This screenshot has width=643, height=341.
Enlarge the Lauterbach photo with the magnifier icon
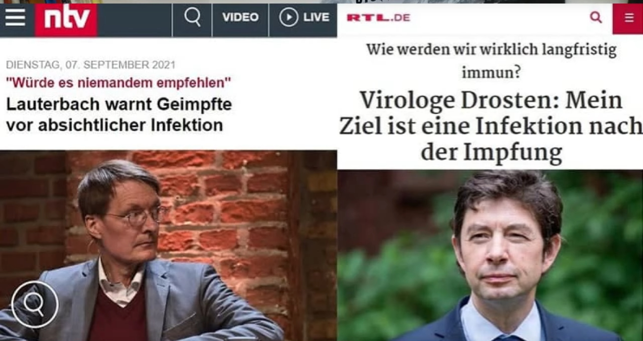(35, 304)
